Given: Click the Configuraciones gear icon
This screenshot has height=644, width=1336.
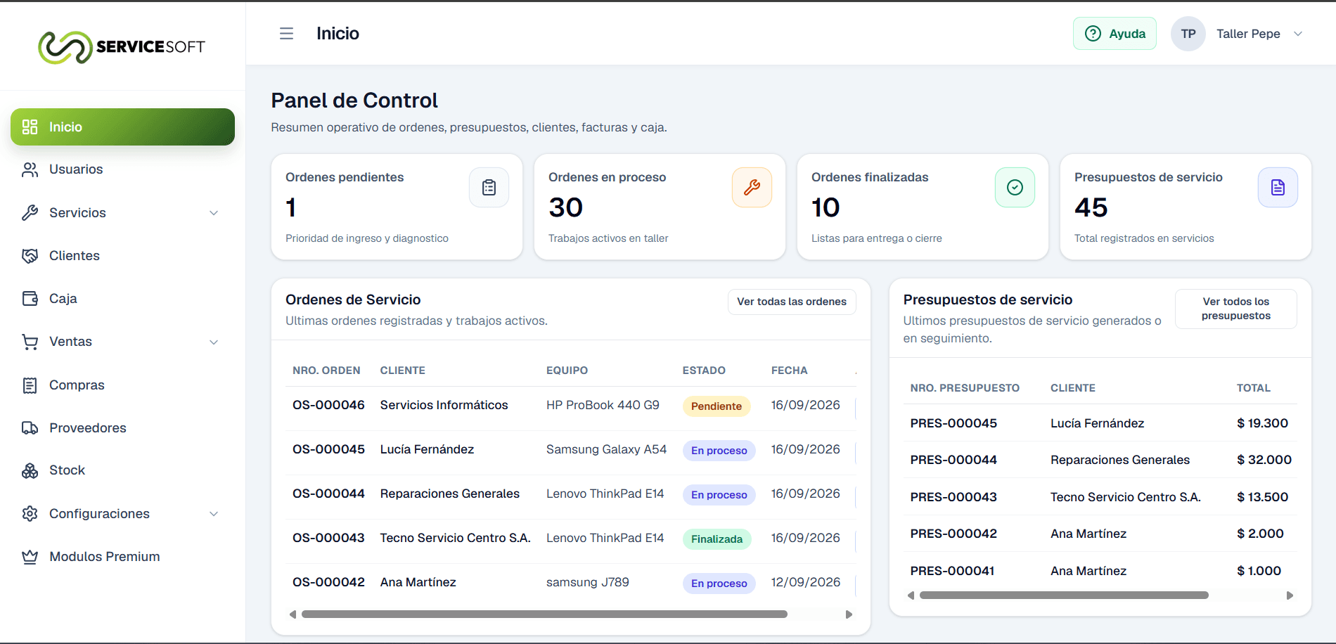Looking at the screenshot, I should click(x=30, y=514).
